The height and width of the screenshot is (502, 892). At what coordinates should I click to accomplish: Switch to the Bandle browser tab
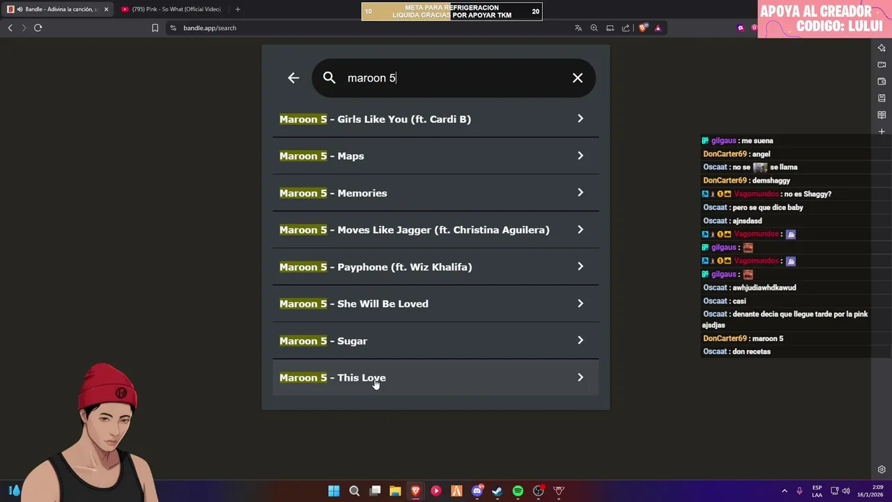point(57,9)
